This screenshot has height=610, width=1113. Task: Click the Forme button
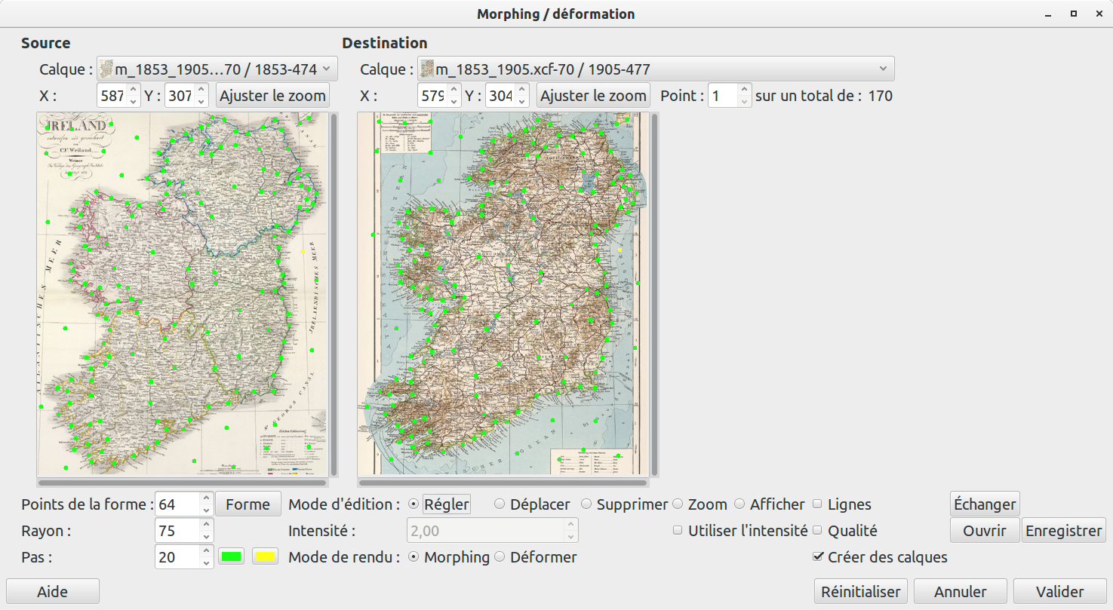click(x=248, y=504)
